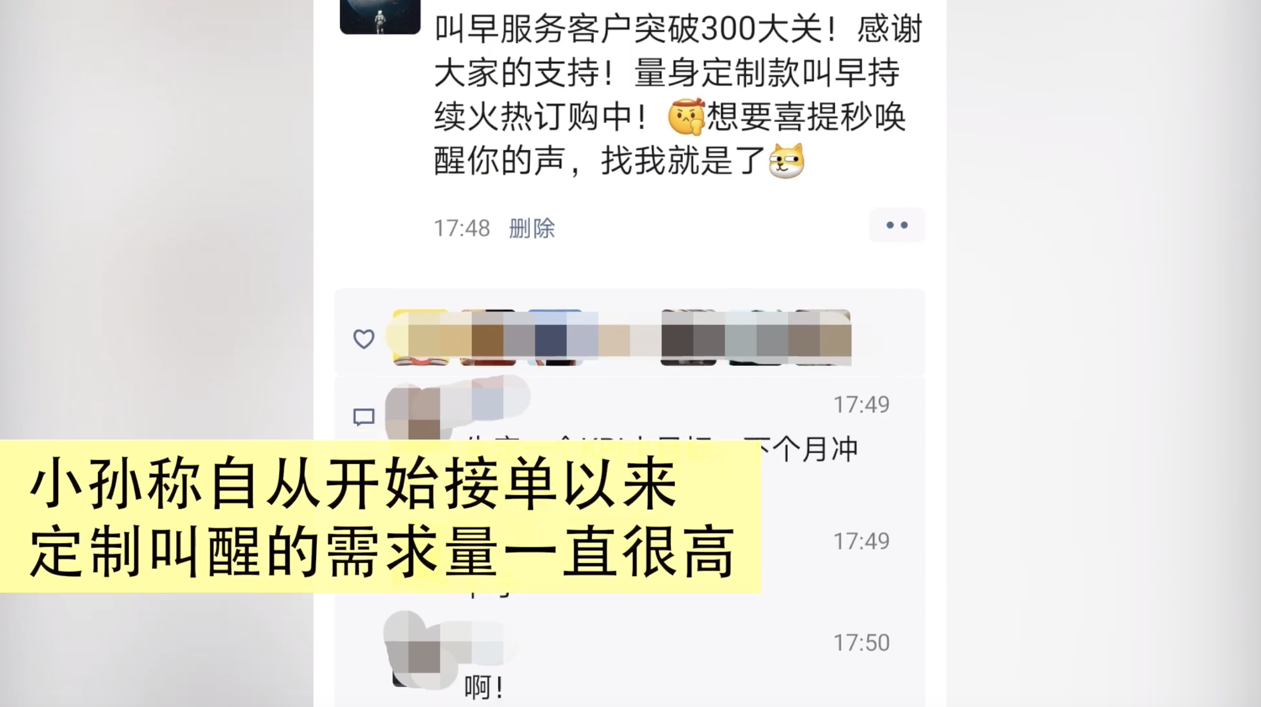The width and height of the screenshot is (1261, 707).
Task: Open the astronaut profile avatar
Action: click(x=380, y=16)
